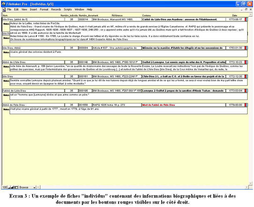This screenshot has height=207, width=254.
Task: Click the Nom field "Isle Dieu, Abbé"
Action: coord(33,48)
